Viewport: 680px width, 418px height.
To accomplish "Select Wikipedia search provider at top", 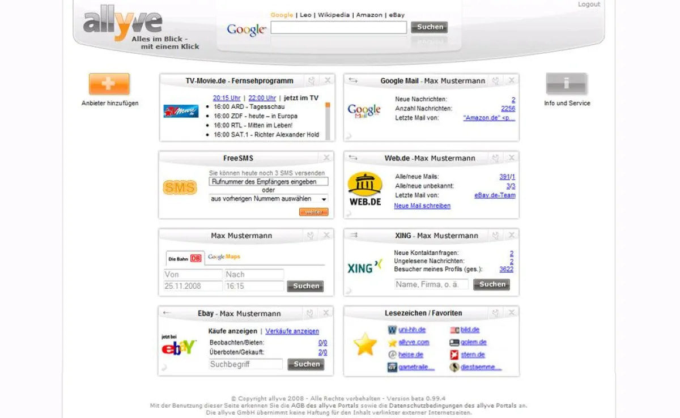I will pos(333,15).
